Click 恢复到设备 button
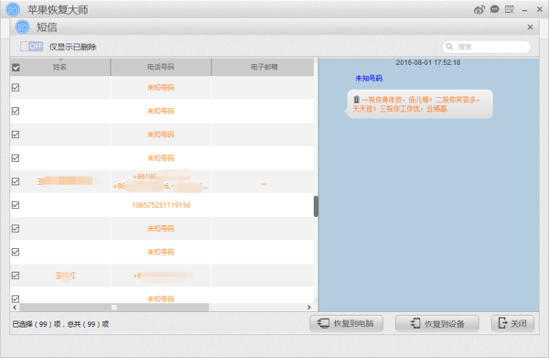This screenshot has width=549, height=358. pos(437,323)
